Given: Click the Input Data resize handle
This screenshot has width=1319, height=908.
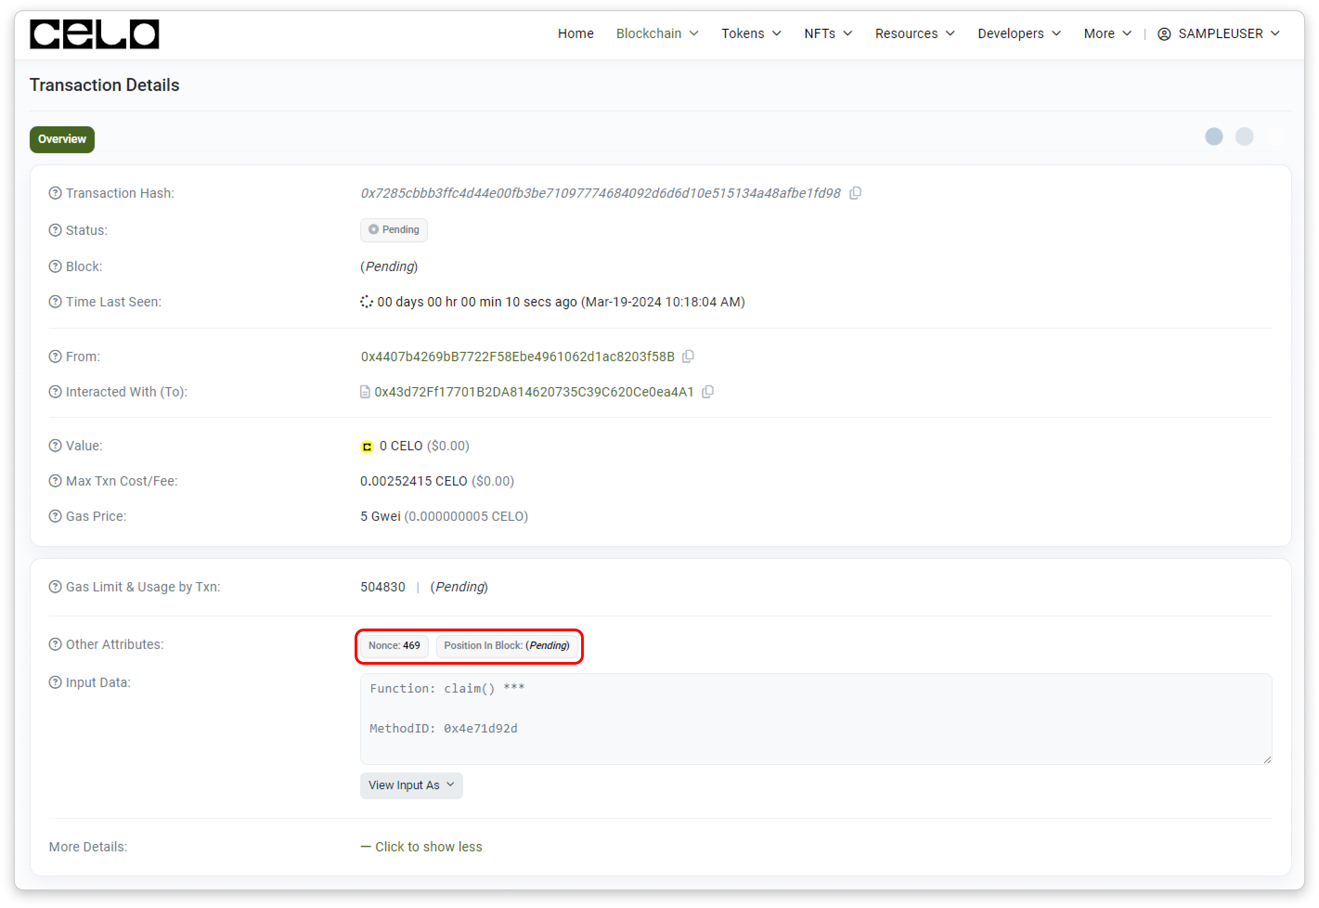Looking at the screenshot, I should [1267, 759].
